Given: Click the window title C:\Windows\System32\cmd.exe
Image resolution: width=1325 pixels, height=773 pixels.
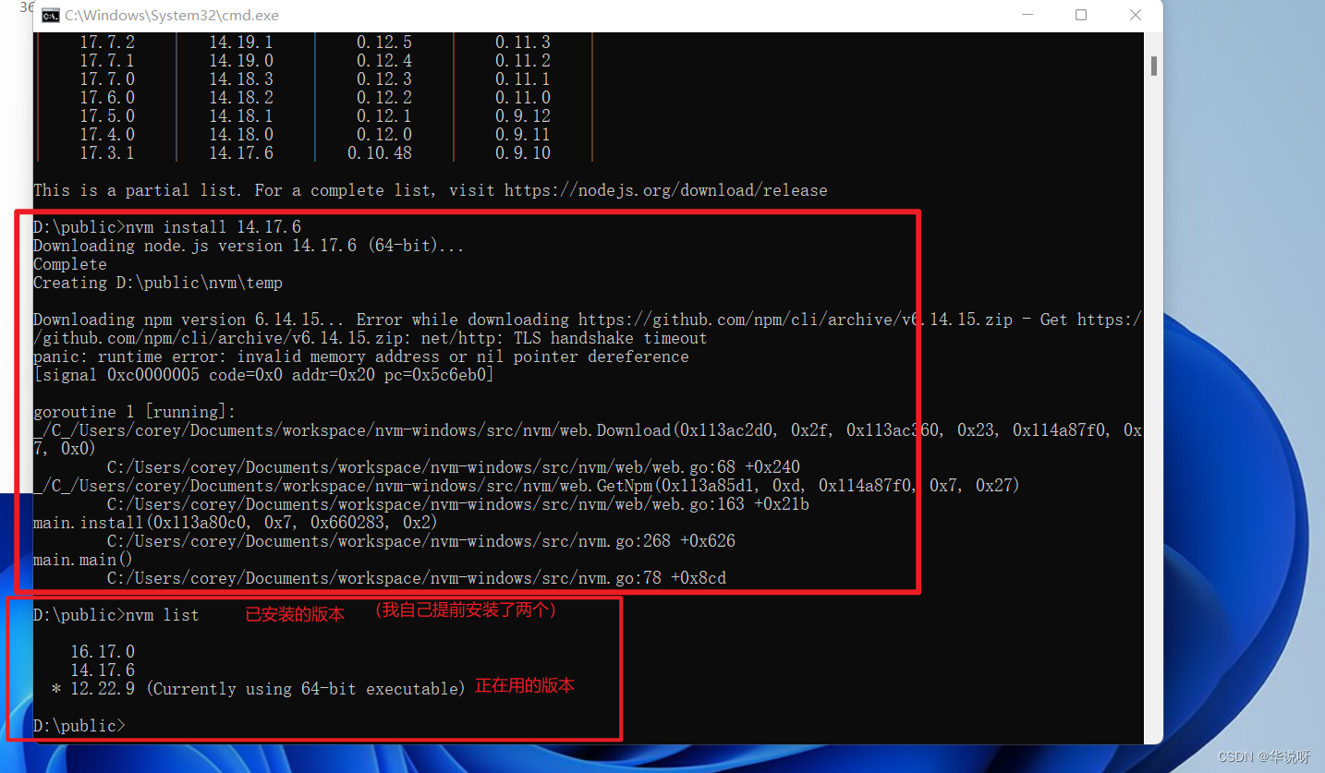Looking at the screenshot, I should click(x=172, y=16).
